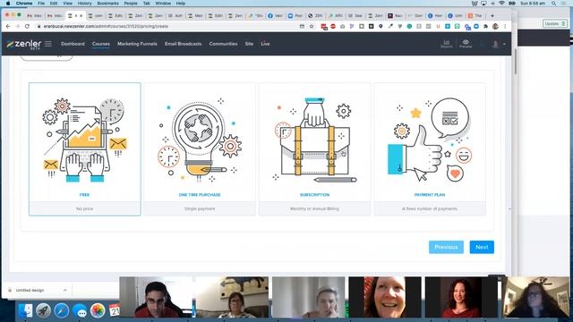Launch Safari from the Dock

tap(62, 310)
